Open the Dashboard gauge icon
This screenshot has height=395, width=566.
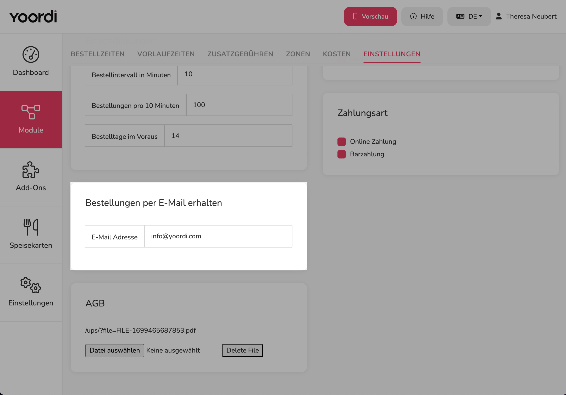click(31, 54)
